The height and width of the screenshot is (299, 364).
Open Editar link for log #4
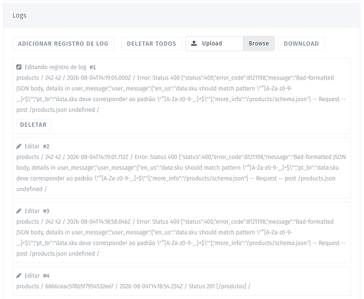(32, 276)
